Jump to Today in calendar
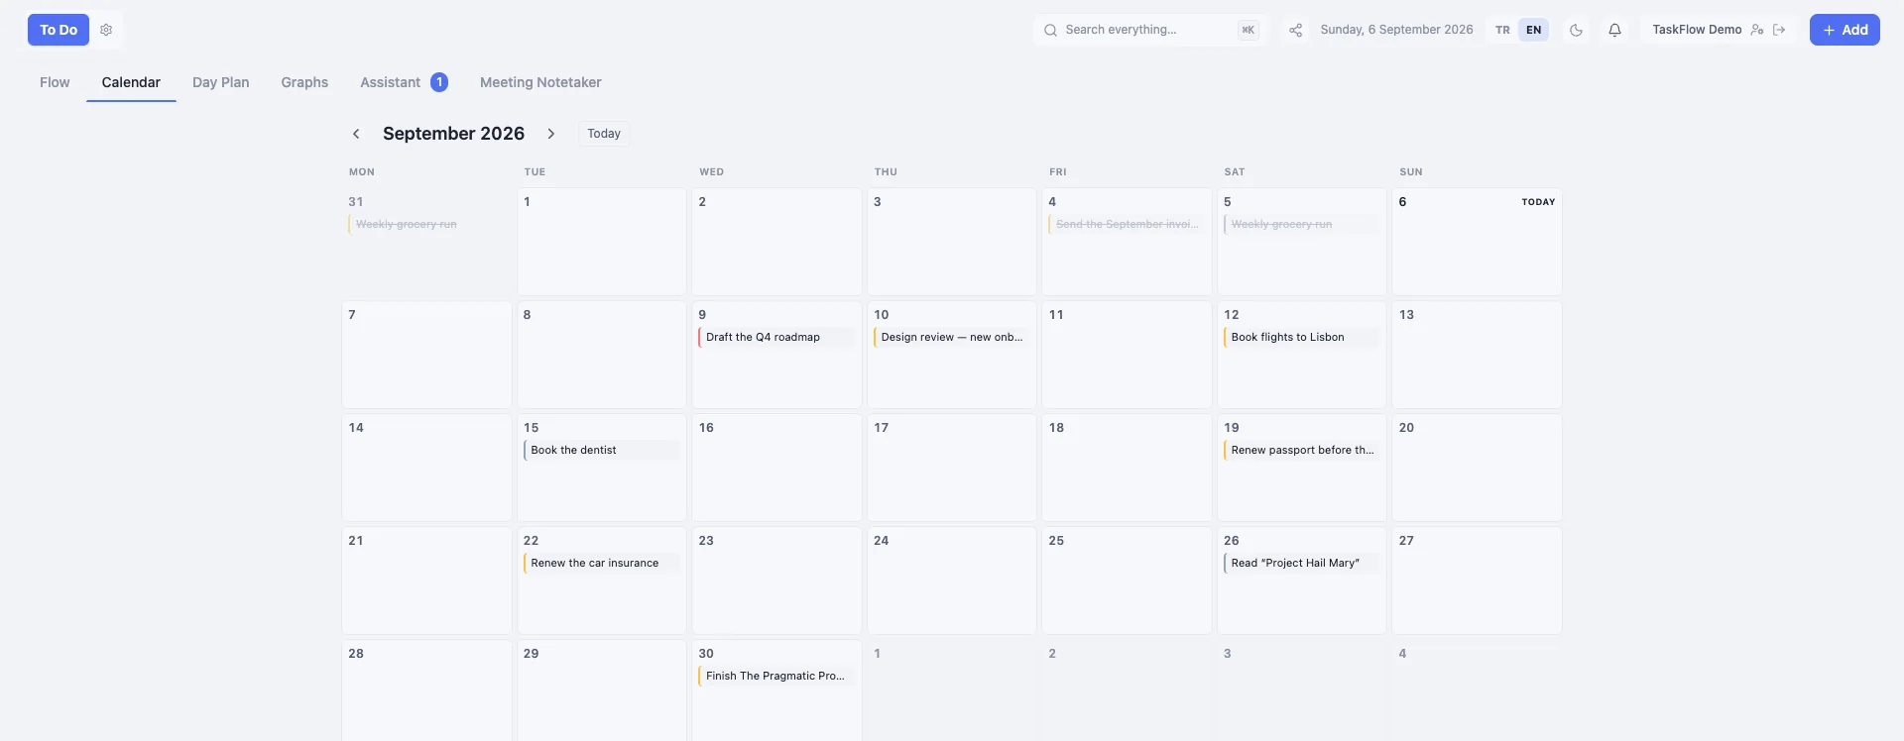Image resolution: width=1904 pixels, height=741 pixels. [604, 134]
